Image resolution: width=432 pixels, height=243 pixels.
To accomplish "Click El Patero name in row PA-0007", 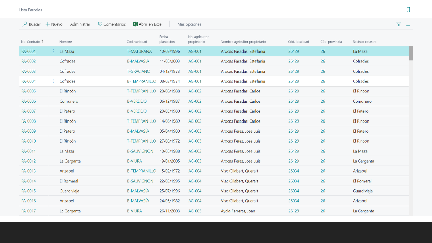I will 67,111.
